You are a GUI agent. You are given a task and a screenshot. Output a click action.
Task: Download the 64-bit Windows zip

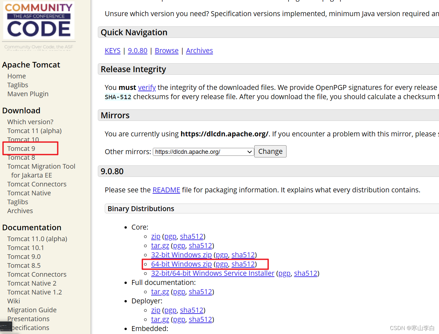(181, 264)
